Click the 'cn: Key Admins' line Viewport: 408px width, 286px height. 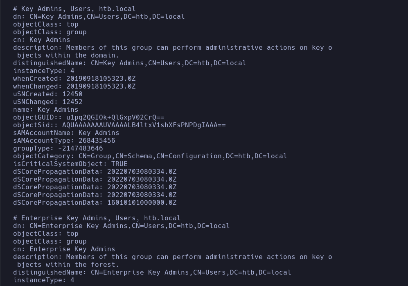pyautogui.click(x=41, y=40)
